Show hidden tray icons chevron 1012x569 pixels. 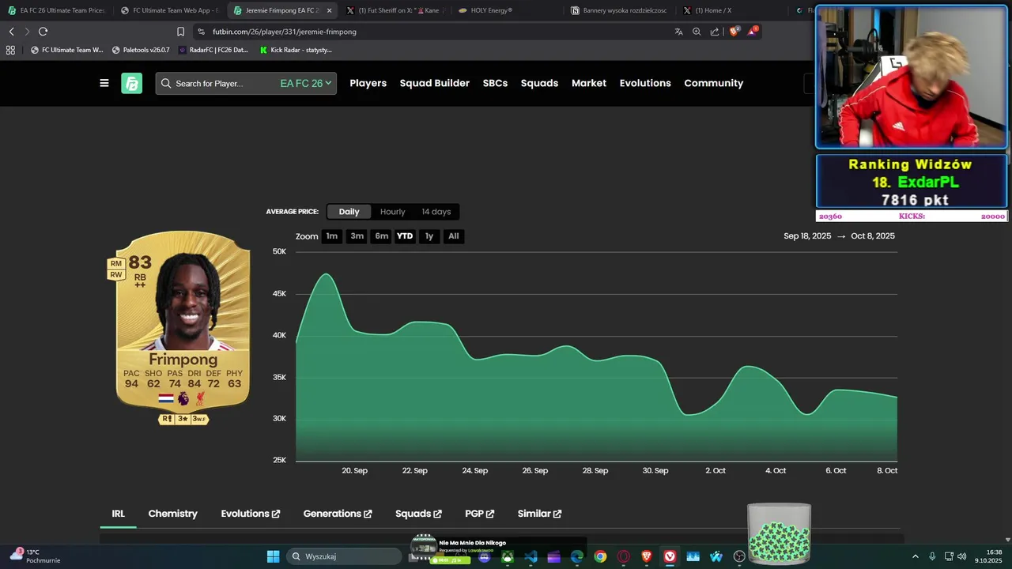tap(916, 556)
